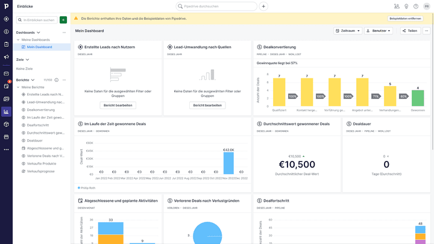Open the Mail envelope icon in sidebar
This screenshot has height=244, width=434.
click(x=6, y=74)
